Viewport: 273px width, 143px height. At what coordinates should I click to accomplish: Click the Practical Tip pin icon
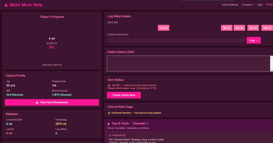point(110,135)
